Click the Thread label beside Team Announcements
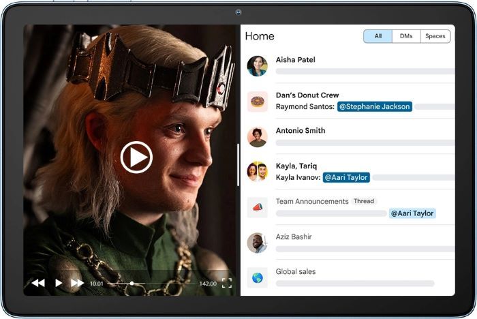Image resolution: width=477 pixels, height=319 pixels. (364, 201)
